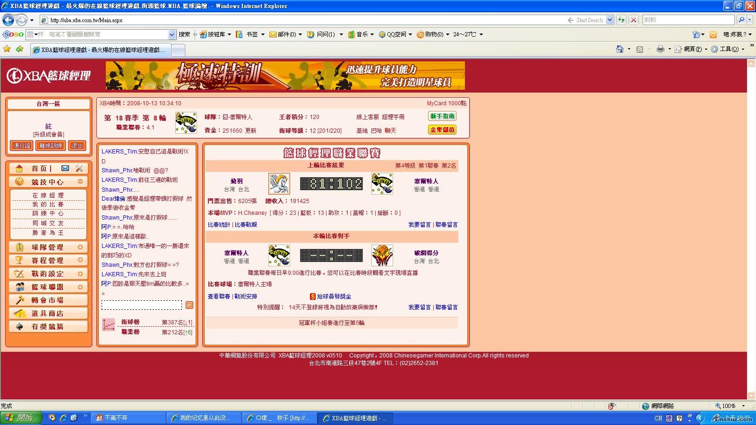
Task: Click into the chat message input field
Action: tap(142, 305)
